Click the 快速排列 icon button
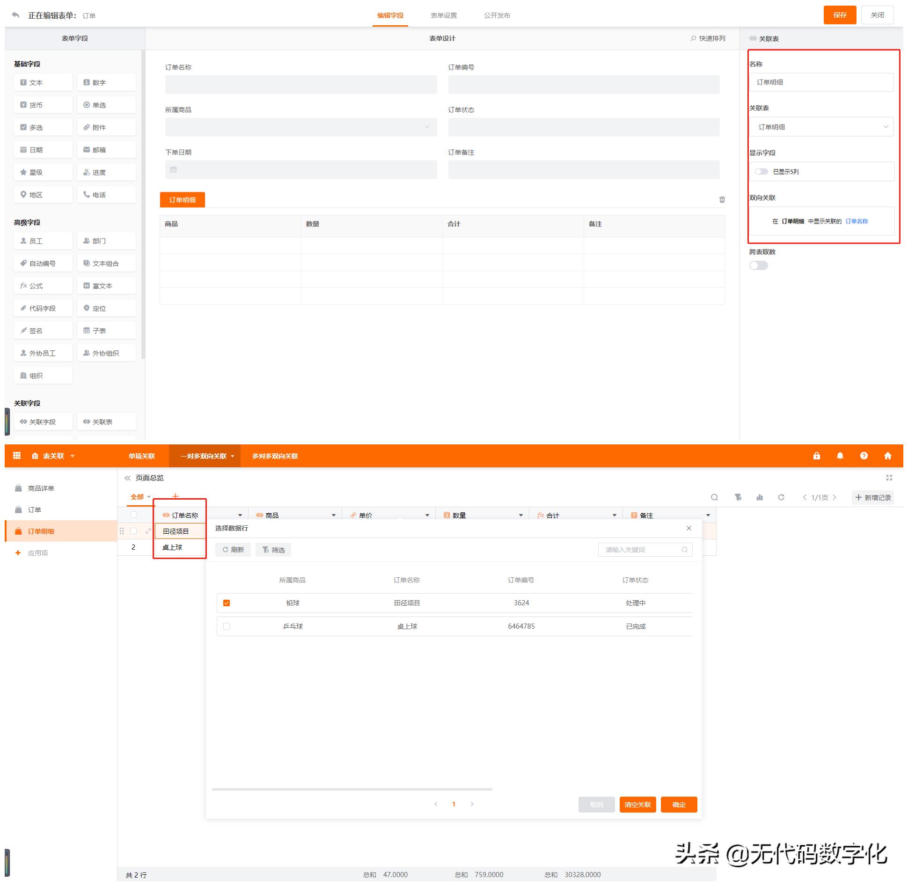Screen dimensions: 908x886 pos(708,38)
